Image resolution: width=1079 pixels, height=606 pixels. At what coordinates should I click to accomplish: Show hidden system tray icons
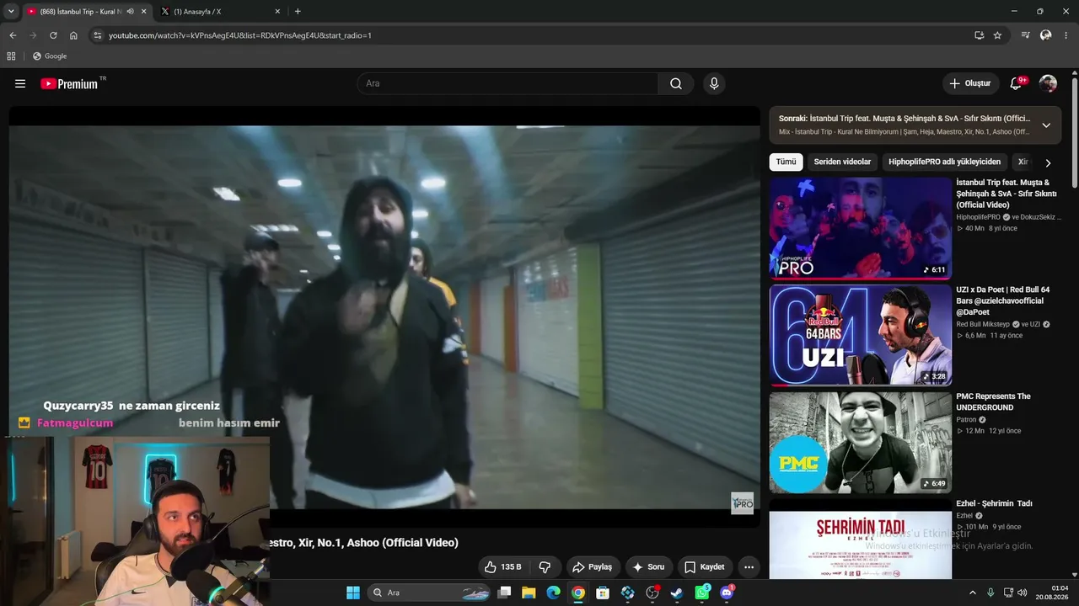(972, 593)
